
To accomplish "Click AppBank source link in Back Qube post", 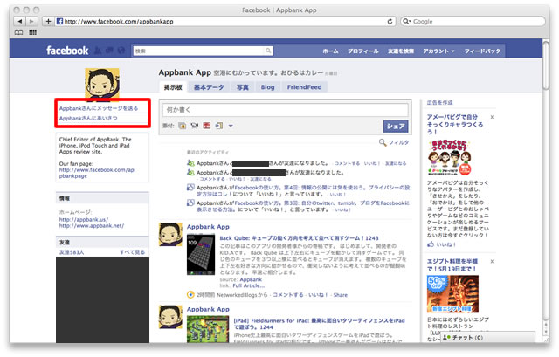I will click(251, 279).
